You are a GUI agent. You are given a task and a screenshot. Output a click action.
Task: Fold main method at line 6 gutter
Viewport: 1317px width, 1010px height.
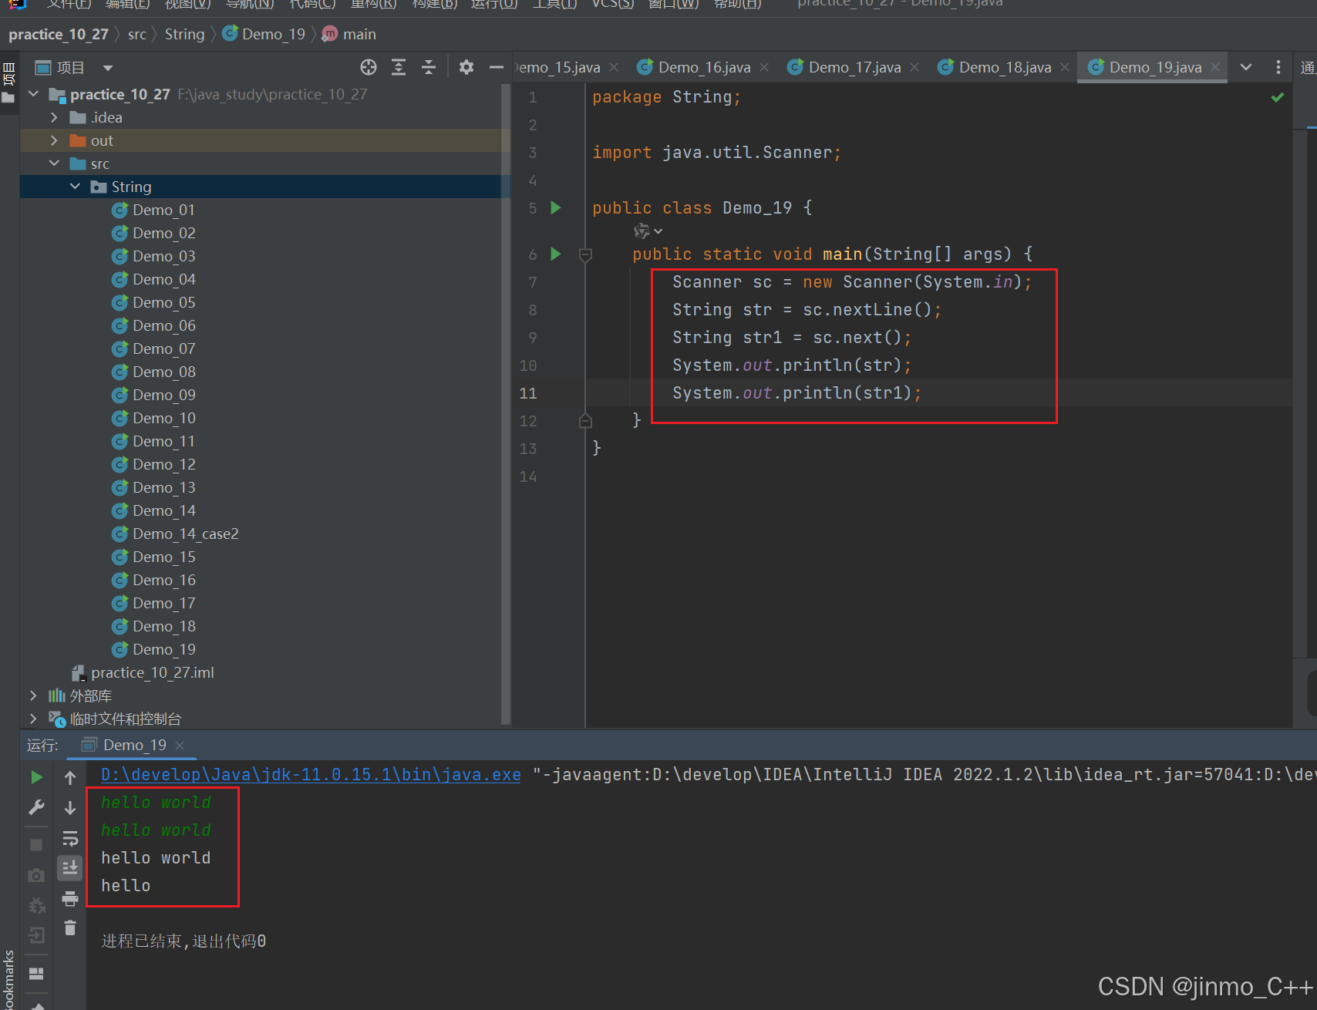pyautogui.click(x=585, y=254)
